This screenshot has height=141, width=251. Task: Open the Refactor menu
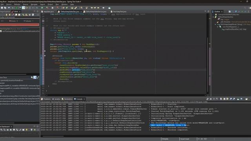click(17, 4)
